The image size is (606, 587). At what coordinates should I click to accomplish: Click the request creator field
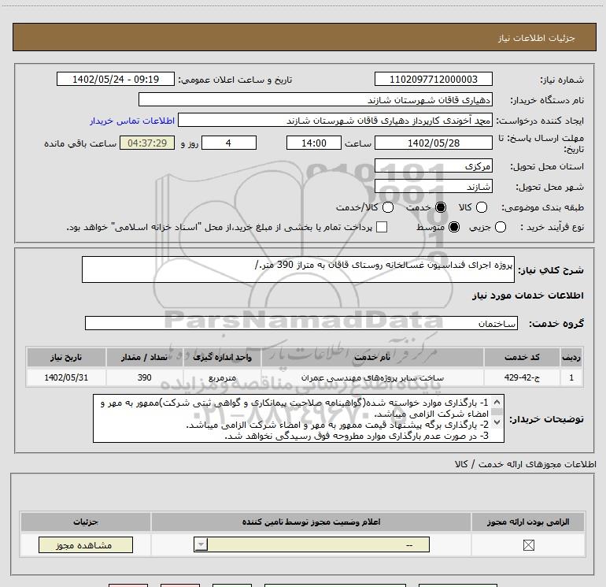pyautogui.click(x=334, y=121)
